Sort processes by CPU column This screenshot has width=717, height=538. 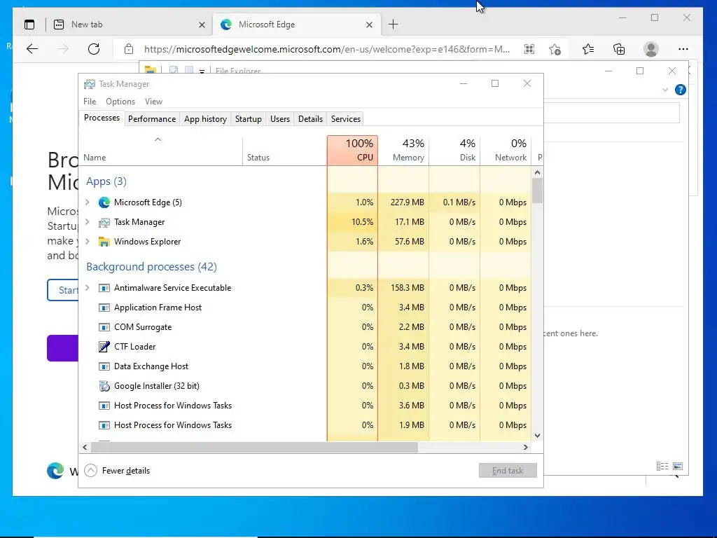tap(353, 151)
